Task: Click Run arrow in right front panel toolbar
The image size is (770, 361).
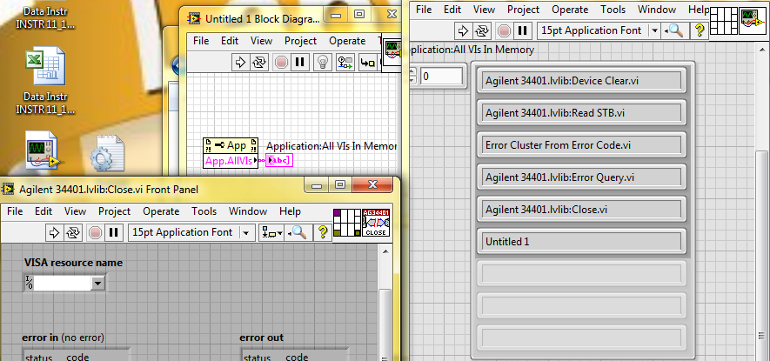Action: point(463,30)
